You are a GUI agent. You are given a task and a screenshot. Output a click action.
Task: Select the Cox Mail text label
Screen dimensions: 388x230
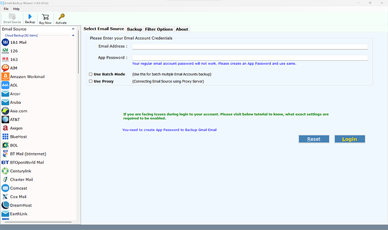point(18,197)
